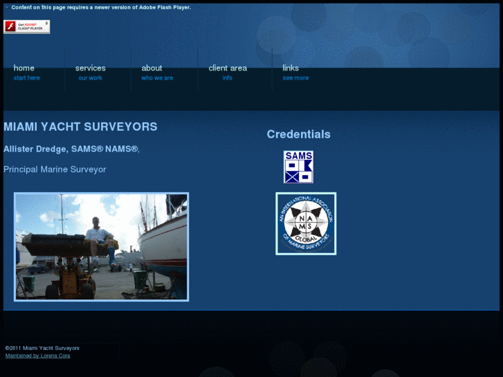The width and height of the screenshot is (503, 377).
Task: Open the surveyor boatyard photo
Action: point(102,247)
